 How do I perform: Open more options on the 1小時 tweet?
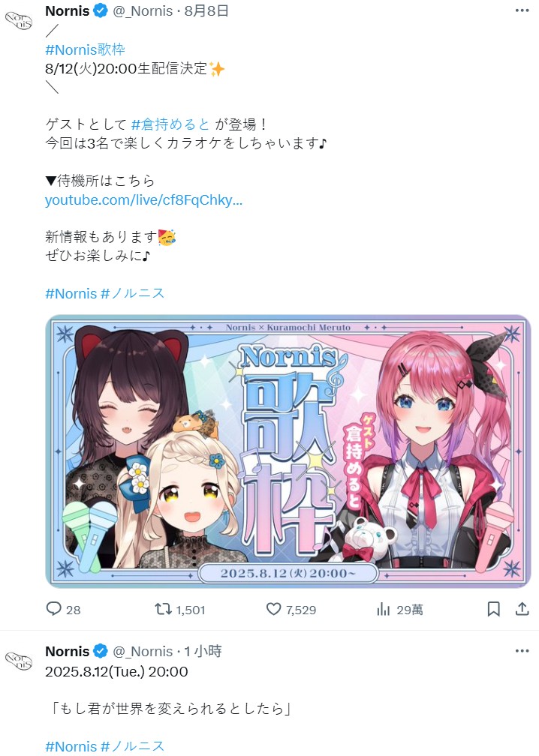tap(522, 651)
